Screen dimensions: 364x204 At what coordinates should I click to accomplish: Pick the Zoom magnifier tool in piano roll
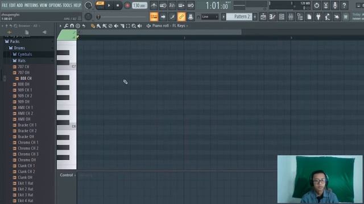pos(134,26)
